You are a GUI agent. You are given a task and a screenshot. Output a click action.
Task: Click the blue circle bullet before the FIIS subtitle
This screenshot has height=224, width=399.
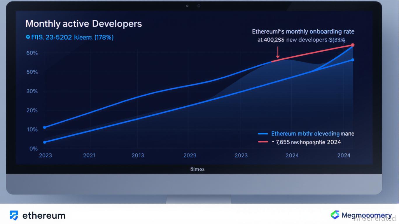coord(28,37)
